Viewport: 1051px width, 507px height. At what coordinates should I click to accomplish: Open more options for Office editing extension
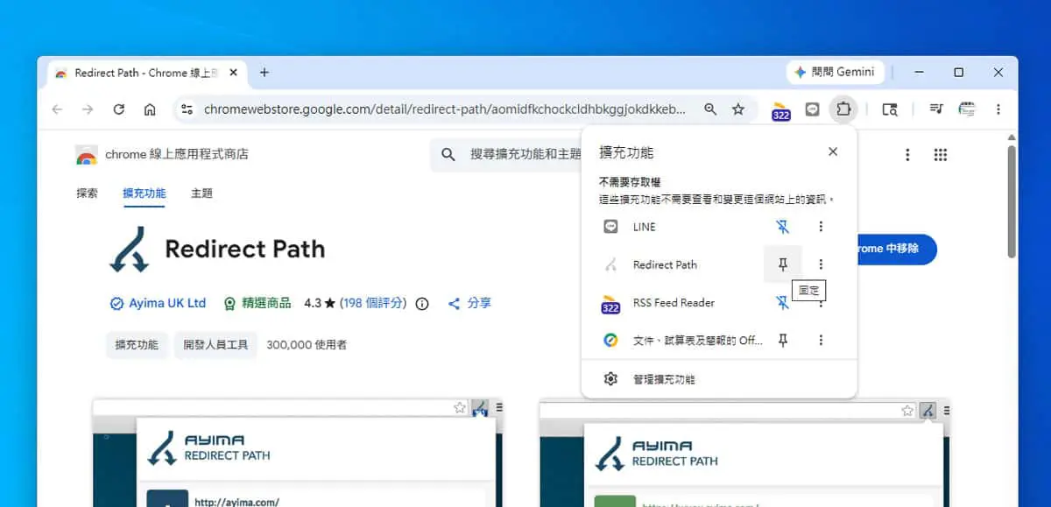coord(821,340)
